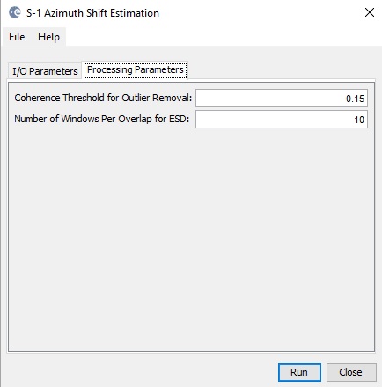This screenshot has width=382, height=387.
Task: Click the Number of Windows Per Overlap label
Action: pyautogui.click(x=102, y=119)
